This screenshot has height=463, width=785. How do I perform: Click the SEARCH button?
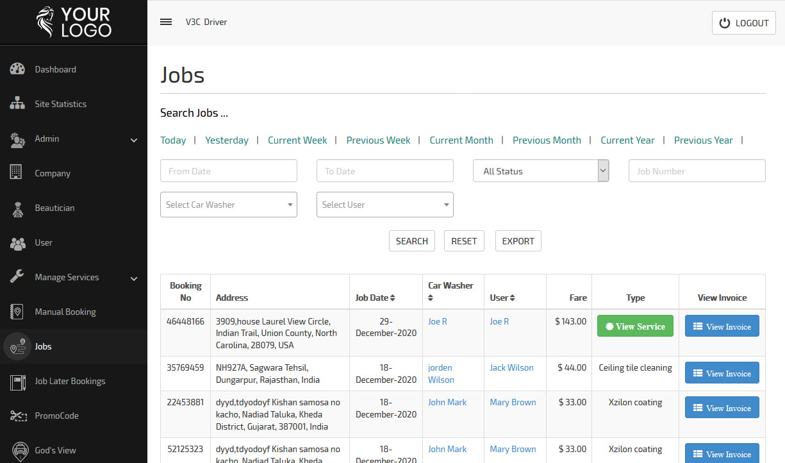[412, 241]
